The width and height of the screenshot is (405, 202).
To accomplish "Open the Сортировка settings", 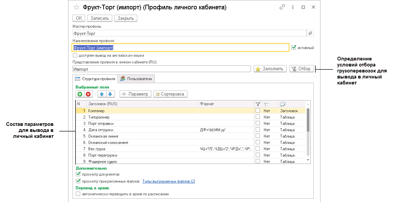I will [170, 94].
